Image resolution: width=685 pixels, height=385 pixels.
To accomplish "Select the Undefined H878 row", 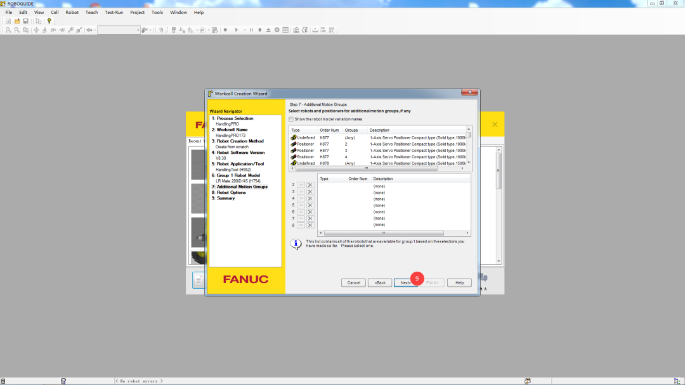I will click(x=378, y=163).
